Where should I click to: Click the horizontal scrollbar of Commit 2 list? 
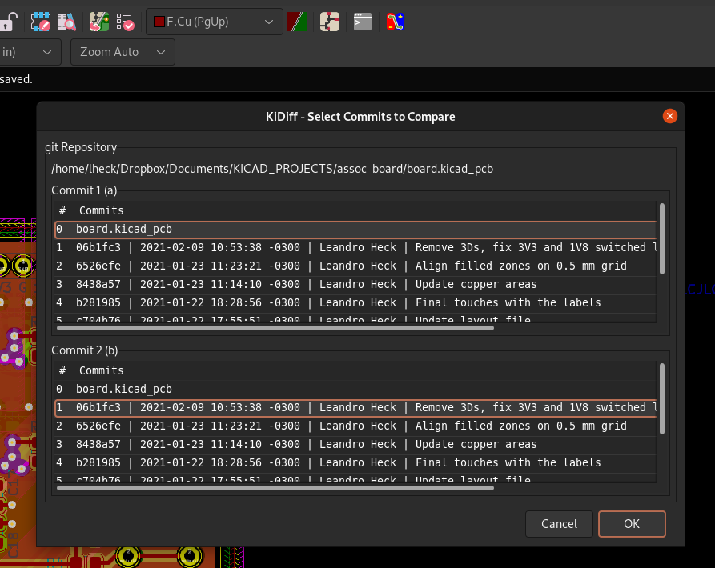pos(275,488)
